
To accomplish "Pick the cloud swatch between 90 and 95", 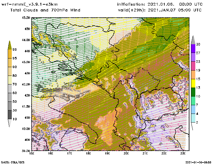I will 10,63.
